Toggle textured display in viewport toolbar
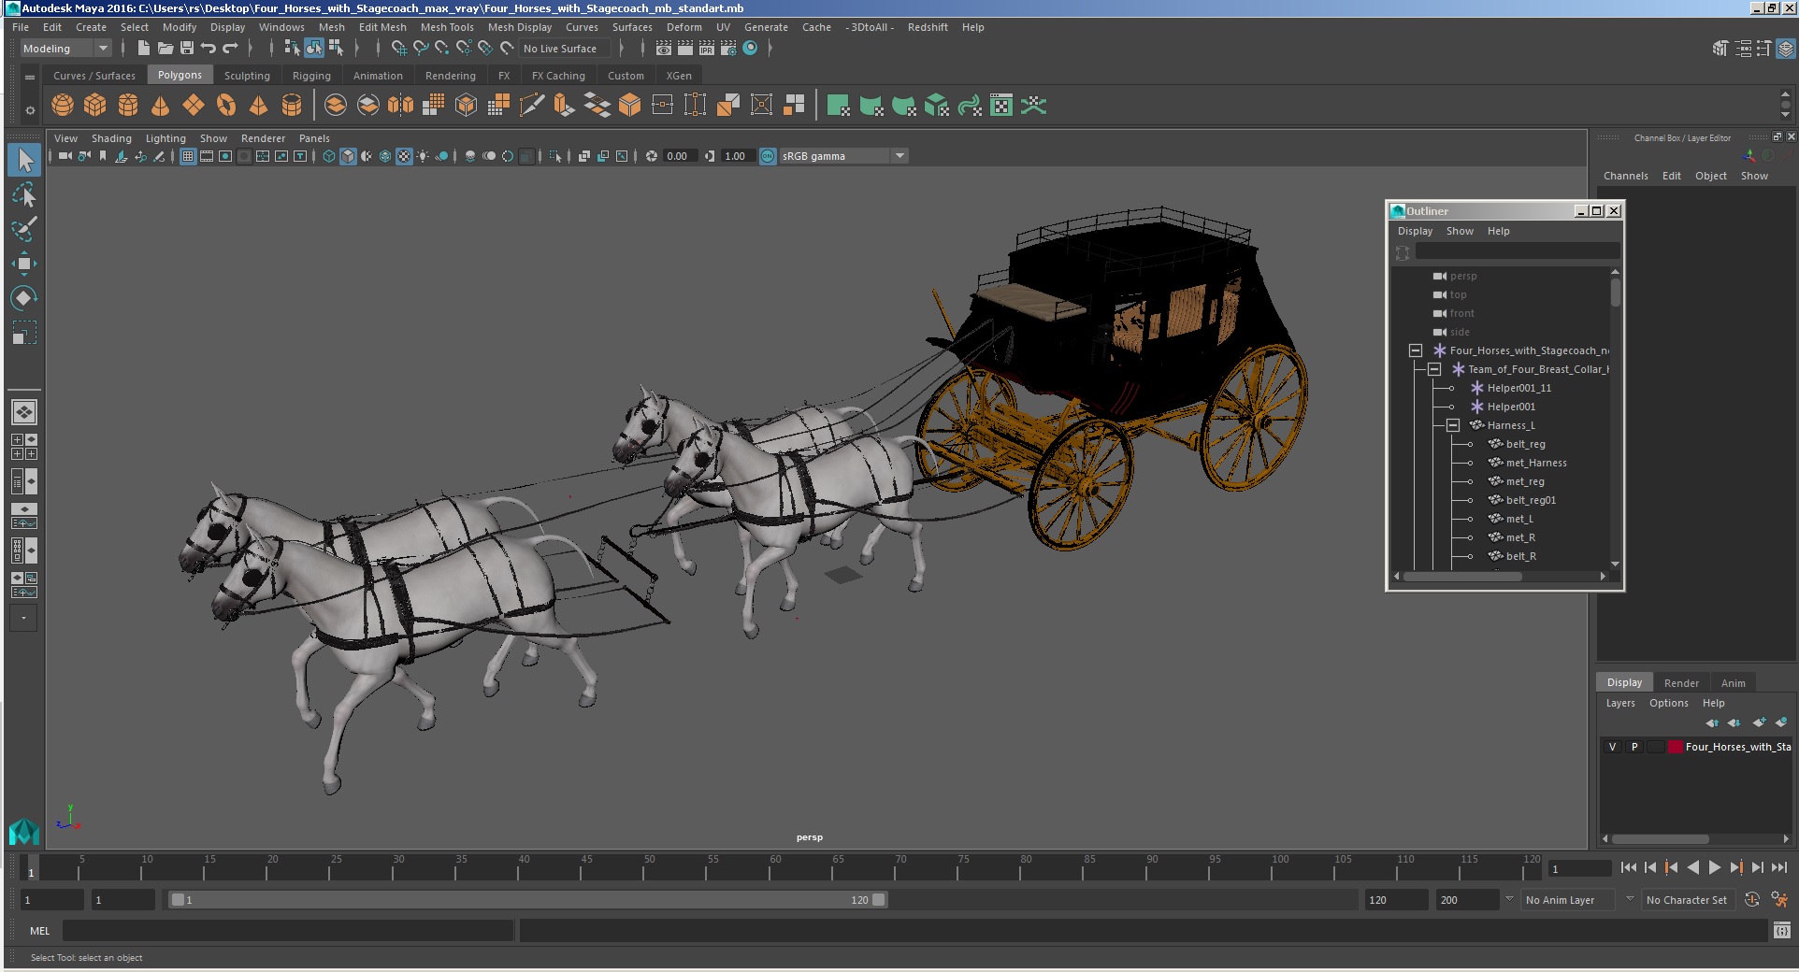 404,156
